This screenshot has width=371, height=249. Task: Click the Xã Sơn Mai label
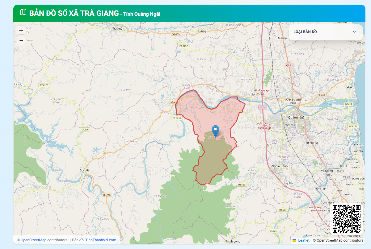231,206
